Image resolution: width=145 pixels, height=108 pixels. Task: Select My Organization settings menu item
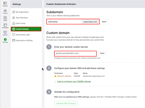[26, 12]
